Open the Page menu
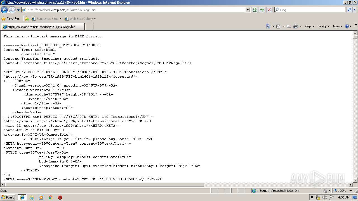358x201 pixels. coord(309,26)
